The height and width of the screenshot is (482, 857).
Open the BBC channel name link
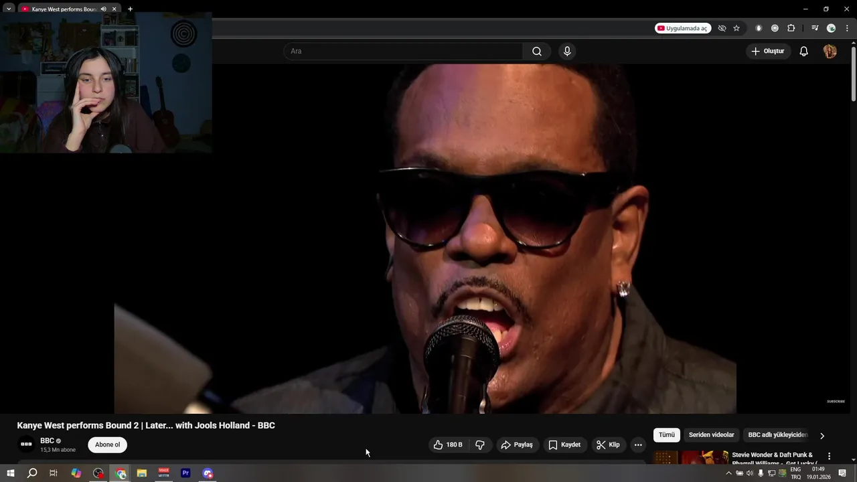point(47,440)
